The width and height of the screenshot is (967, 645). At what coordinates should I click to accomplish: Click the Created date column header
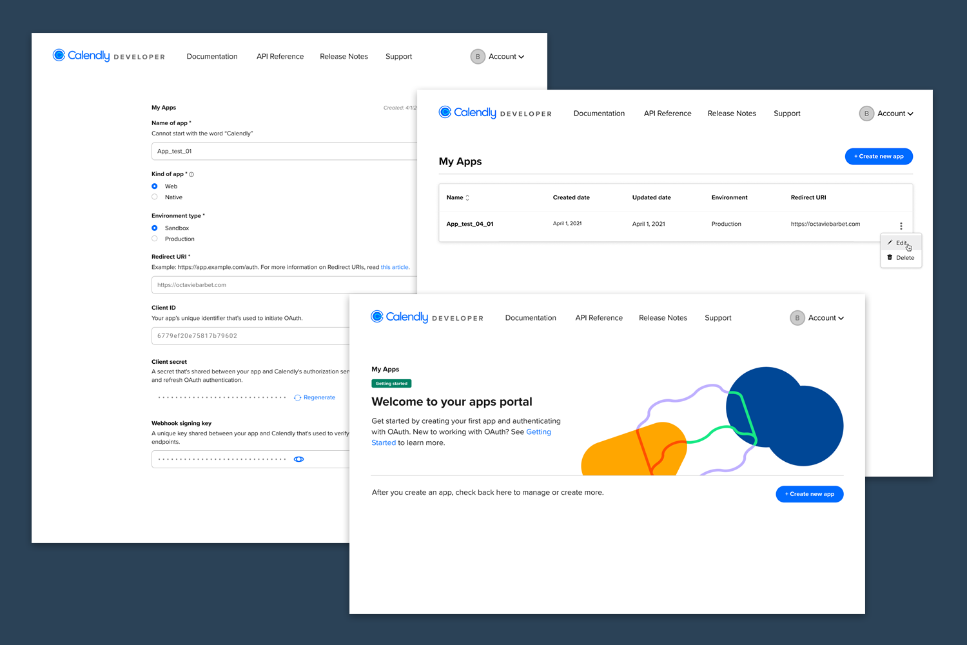point(571,198)
